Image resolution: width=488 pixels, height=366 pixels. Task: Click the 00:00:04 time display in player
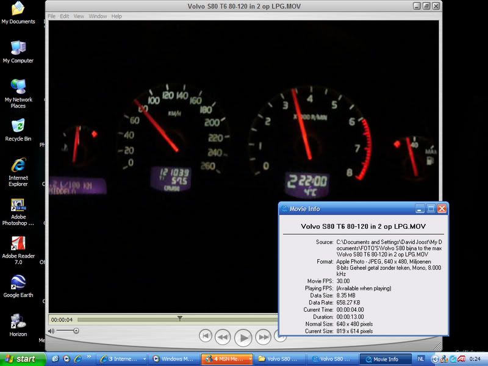(x=62, y=320)
